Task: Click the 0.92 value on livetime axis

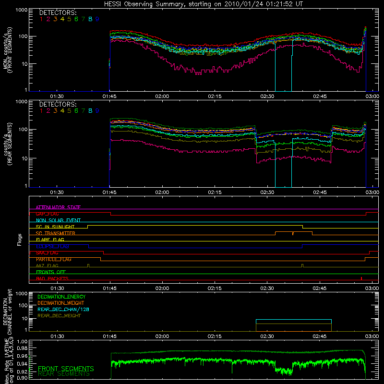Action: click(x=22, y=372)
